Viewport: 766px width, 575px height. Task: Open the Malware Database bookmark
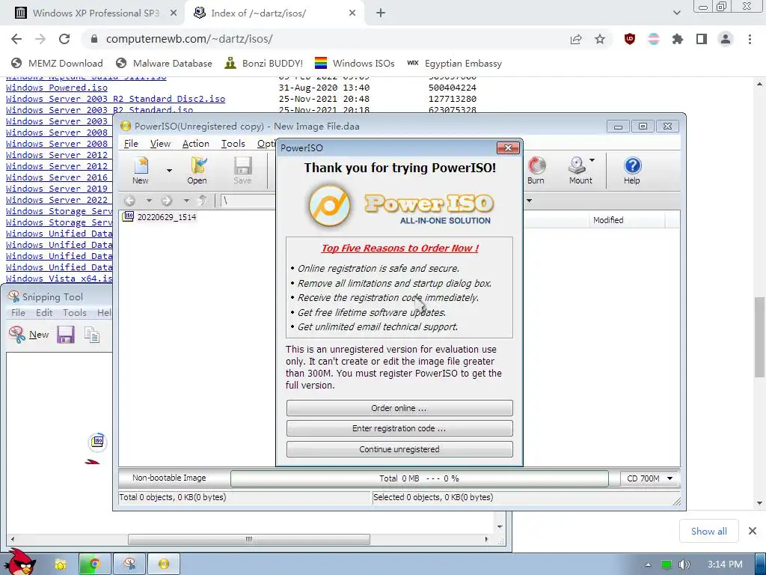pos(164,63)
